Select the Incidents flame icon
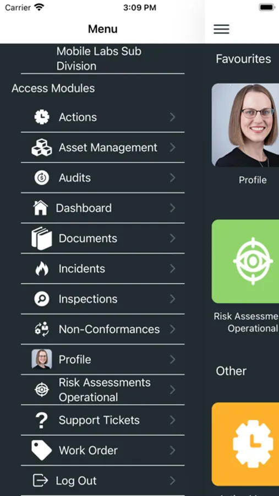The width and height of the screenshot is (279, 496). [x=42, y=268]
